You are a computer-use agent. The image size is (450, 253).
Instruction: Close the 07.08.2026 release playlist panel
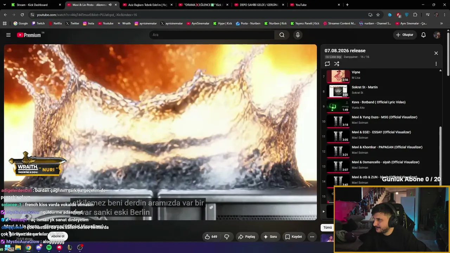coord(436,53)
